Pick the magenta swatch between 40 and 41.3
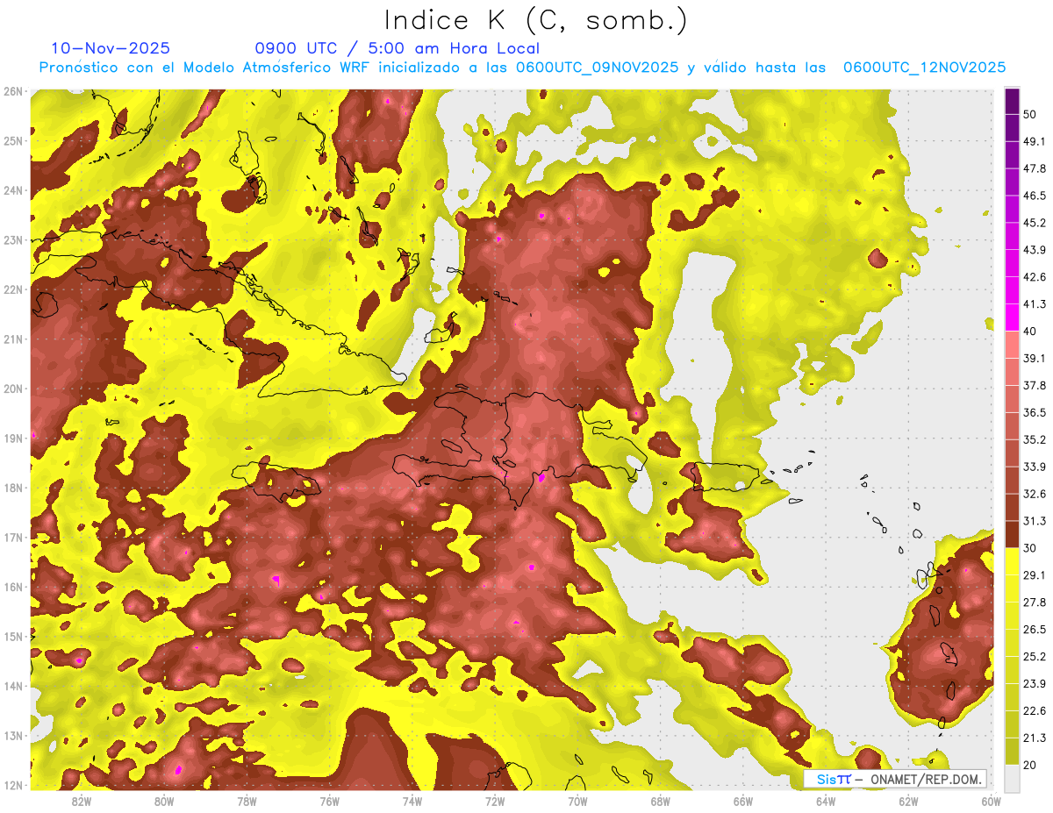1053x813 pixels. (x=1012, y=317)
